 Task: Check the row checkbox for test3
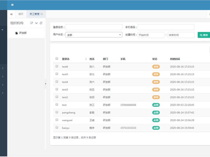[57, 89]
